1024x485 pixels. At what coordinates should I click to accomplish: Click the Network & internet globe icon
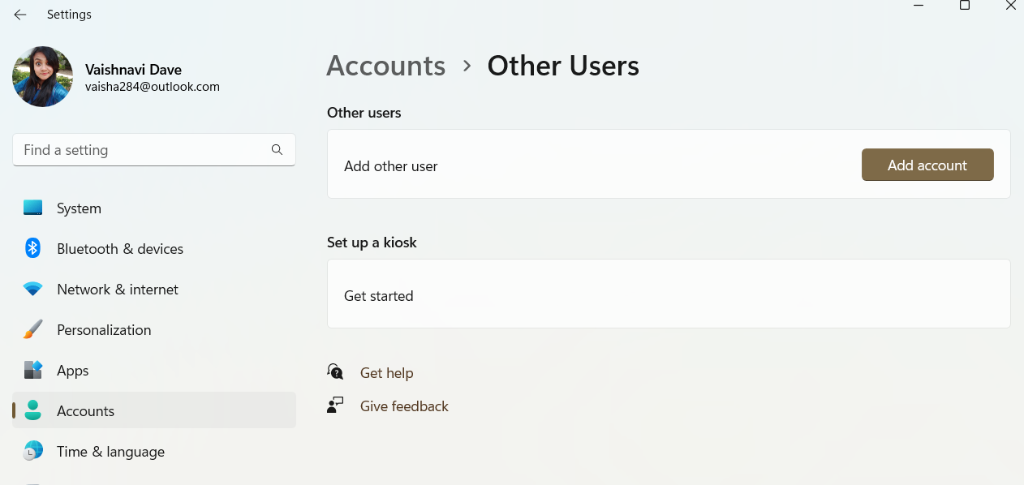point(32,289)
